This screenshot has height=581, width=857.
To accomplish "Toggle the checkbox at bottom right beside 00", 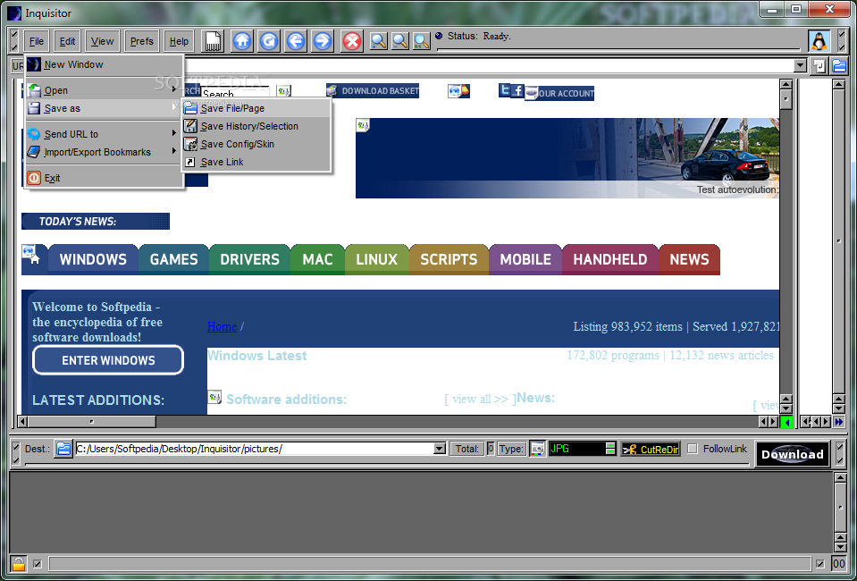I will point(819,564).
